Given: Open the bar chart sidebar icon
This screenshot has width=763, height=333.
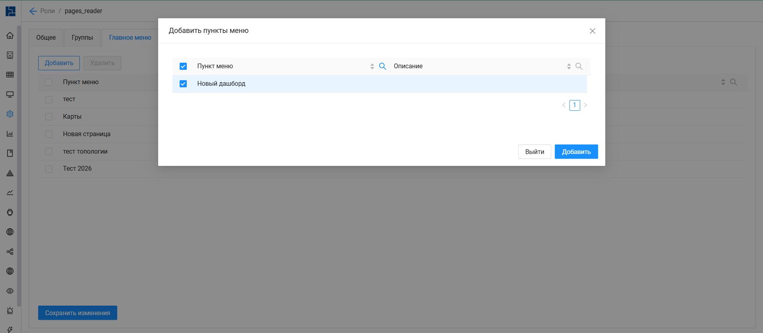Looking at the screenshot, I should click(x=10, y=134).
